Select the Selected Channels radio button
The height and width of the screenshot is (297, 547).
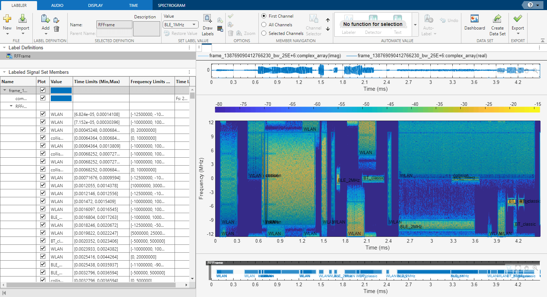pyautogui.click(x=264, y=33)
